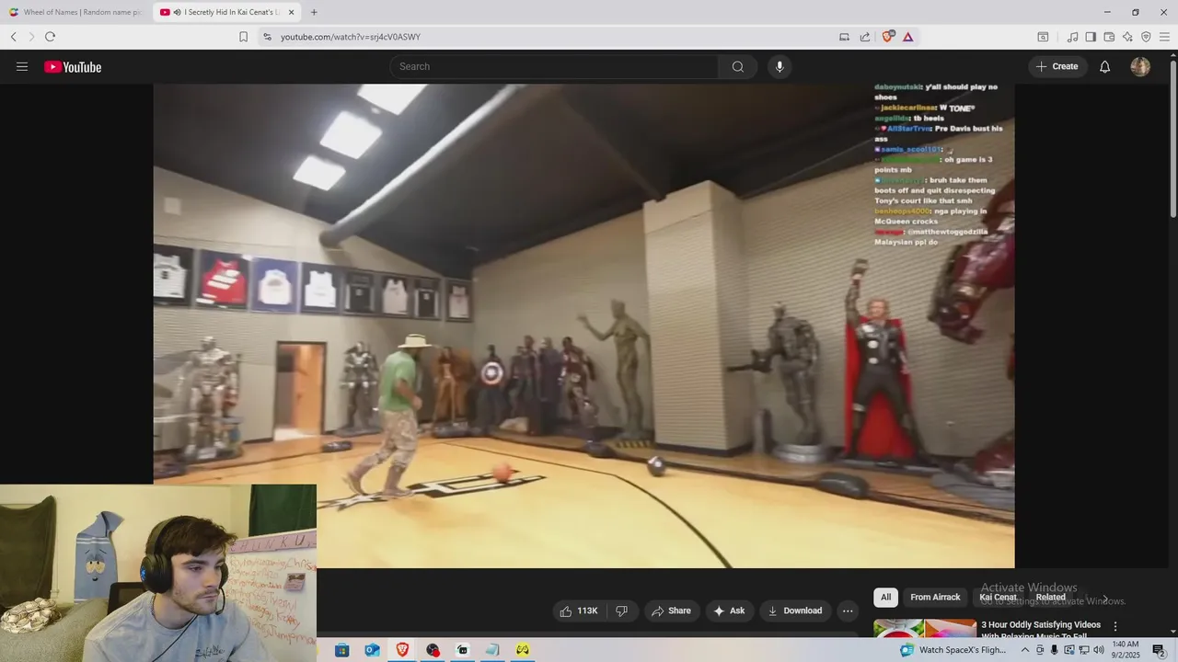
Task: Click the YouTube search input field
Action: [554, 66]
